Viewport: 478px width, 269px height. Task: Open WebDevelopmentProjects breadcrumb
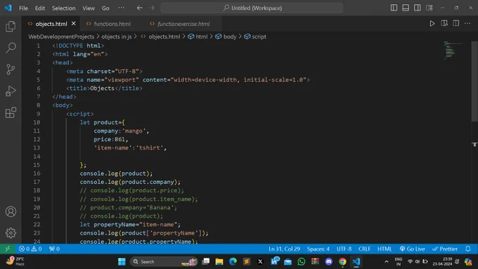coord(61,37)
